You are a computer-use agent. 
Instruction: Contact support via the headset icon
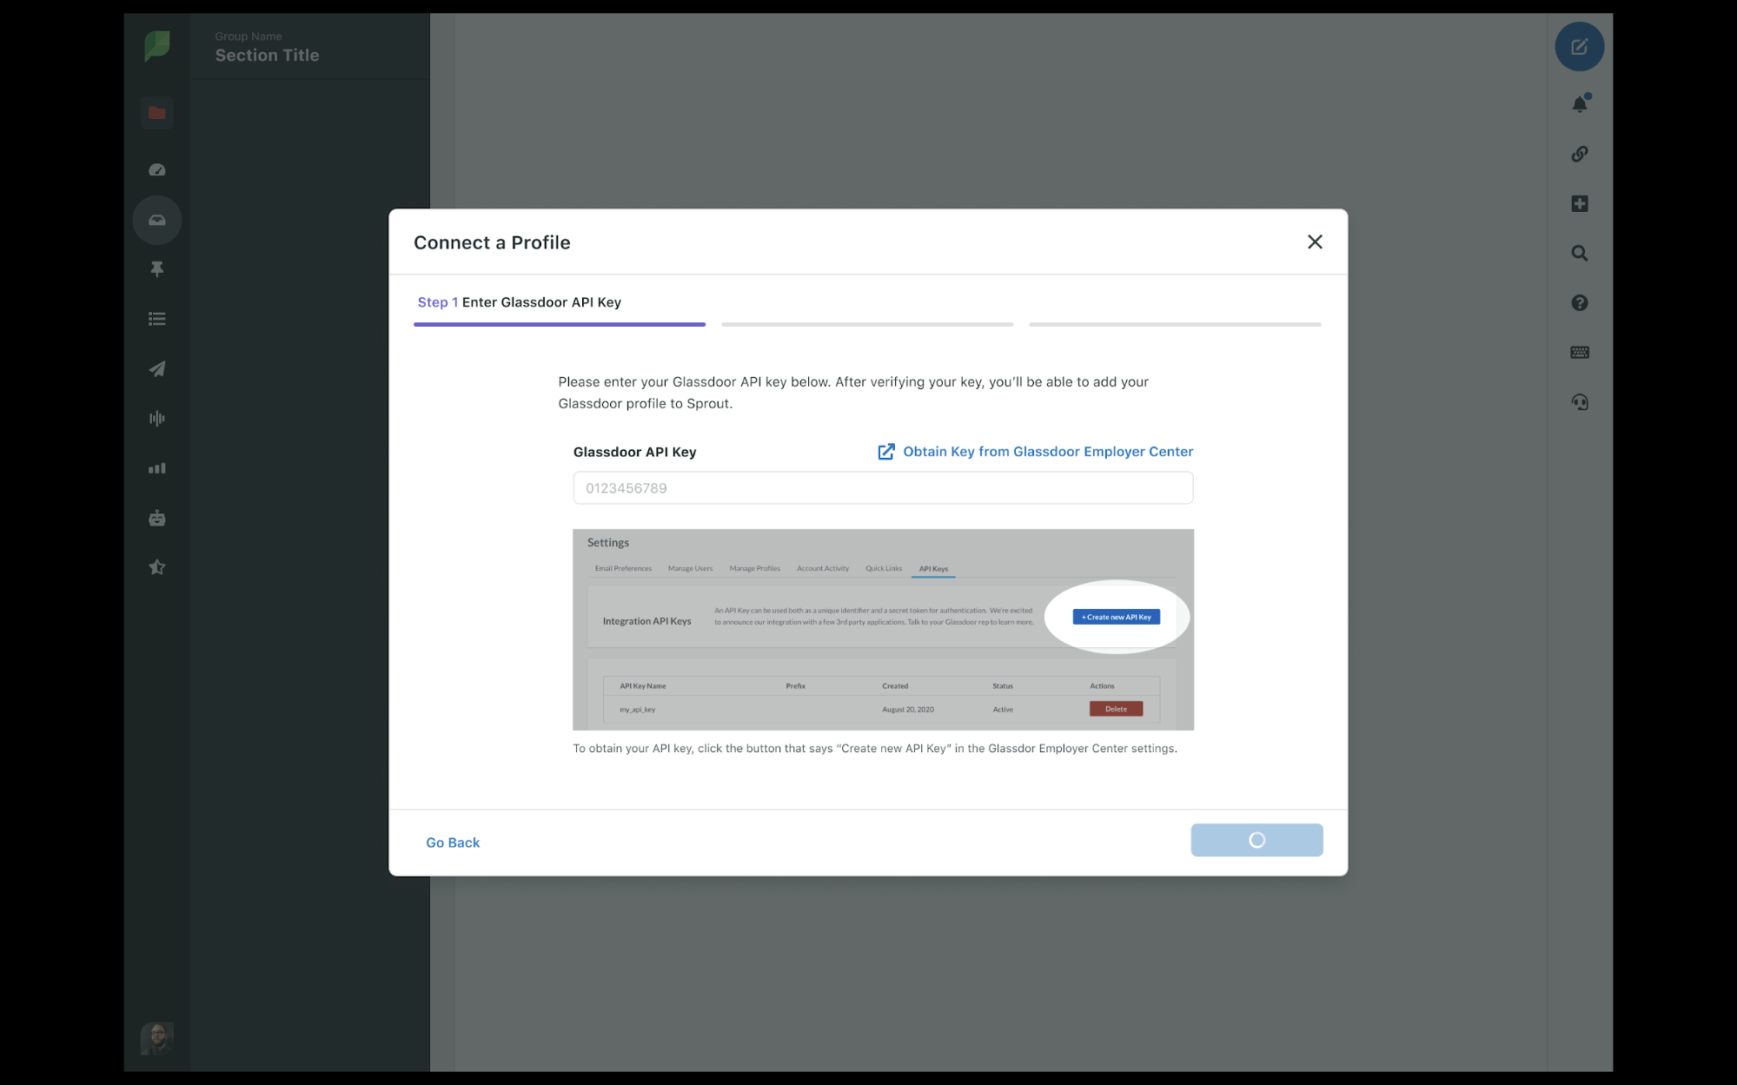(1579, 401)
